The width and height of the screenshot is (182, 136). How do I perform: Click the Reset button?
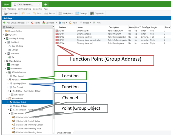click(x=73, y=23)
